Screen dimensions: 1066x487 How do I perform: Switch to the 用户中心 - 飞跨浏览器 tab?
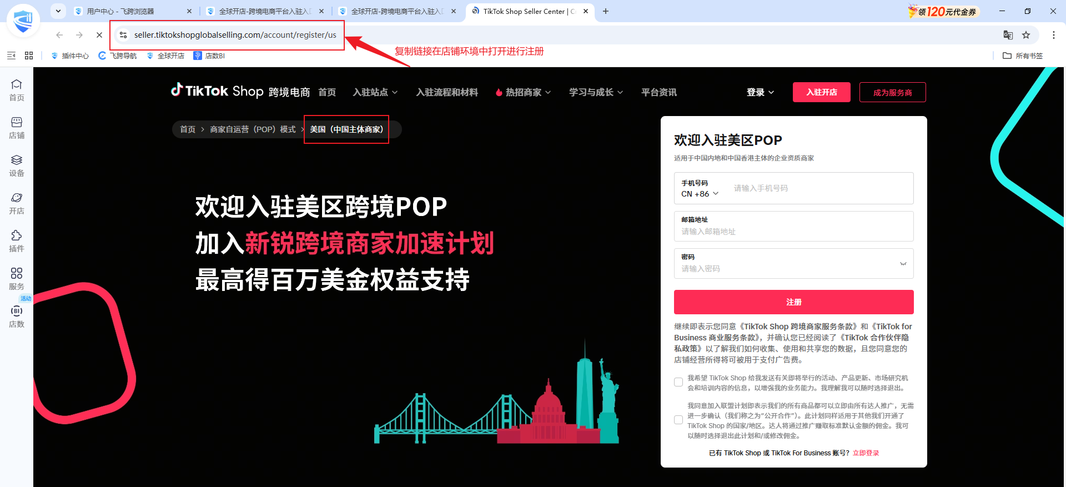[x=133, y=11]
